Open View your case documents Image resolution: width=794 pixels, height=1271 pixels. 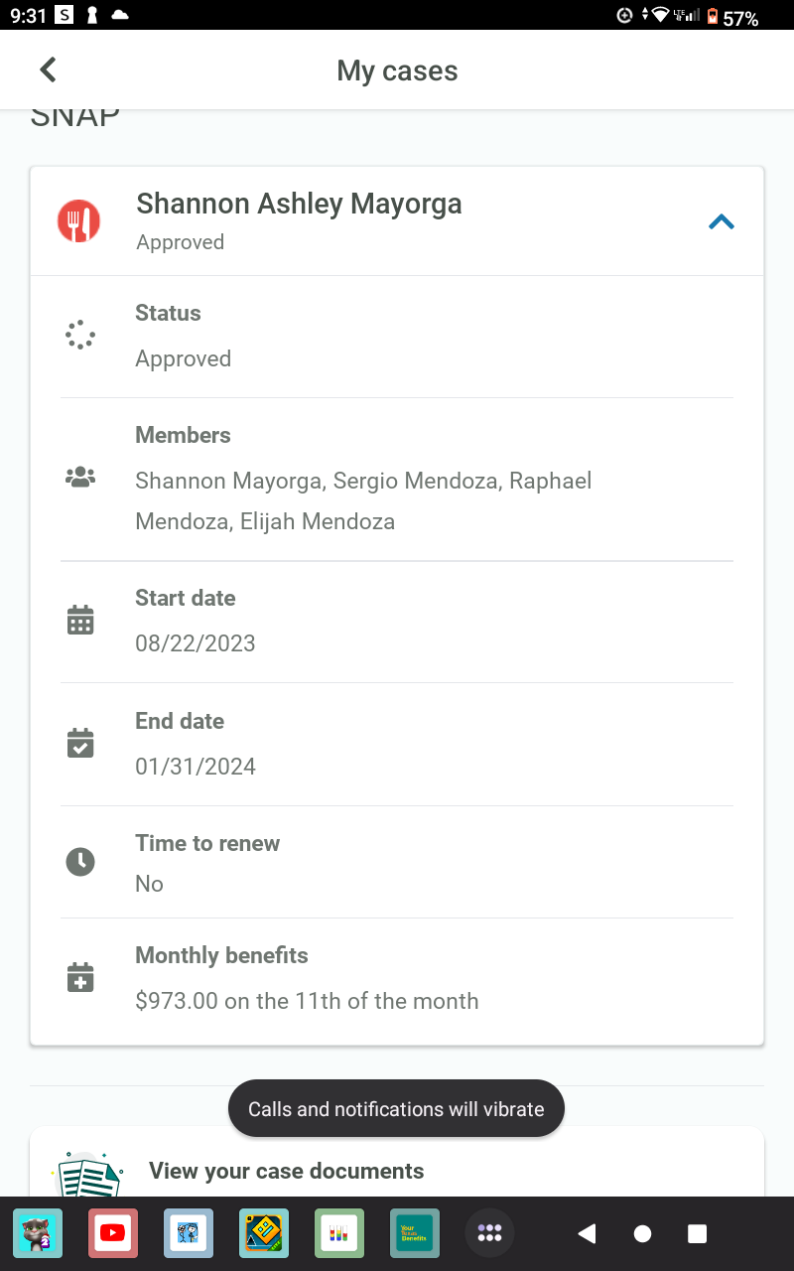286,1171
